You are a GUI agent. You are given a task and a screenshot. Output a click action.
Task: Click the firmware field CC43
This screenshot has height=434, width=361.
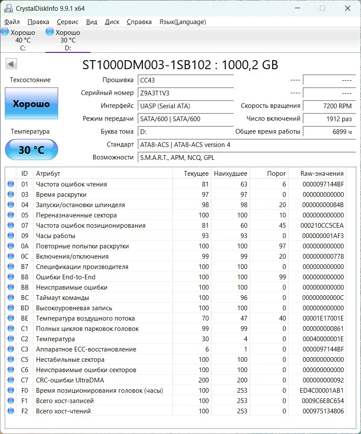point(186,80)
